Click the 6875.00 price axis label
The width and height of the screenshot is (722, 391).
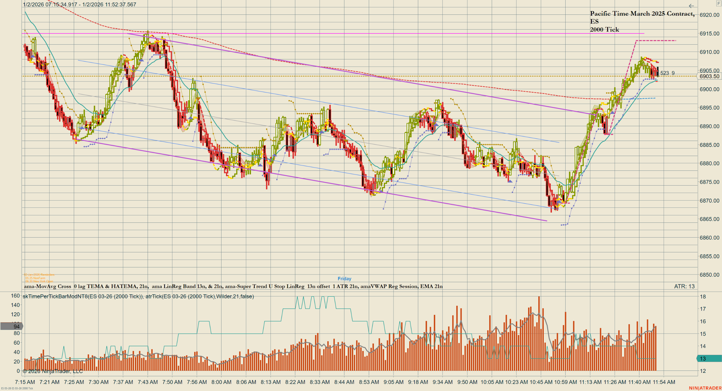(x=710, y=182)
